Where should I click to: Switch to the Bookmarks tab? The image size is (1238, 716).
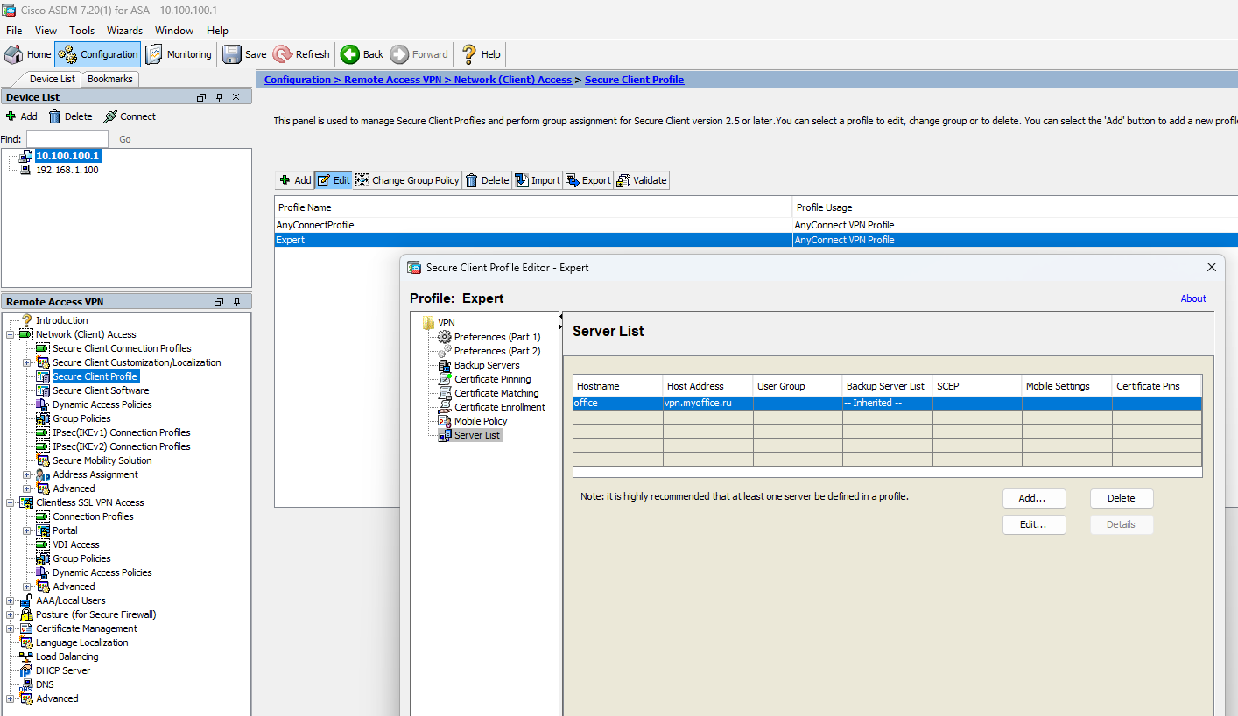coord(109,79)
